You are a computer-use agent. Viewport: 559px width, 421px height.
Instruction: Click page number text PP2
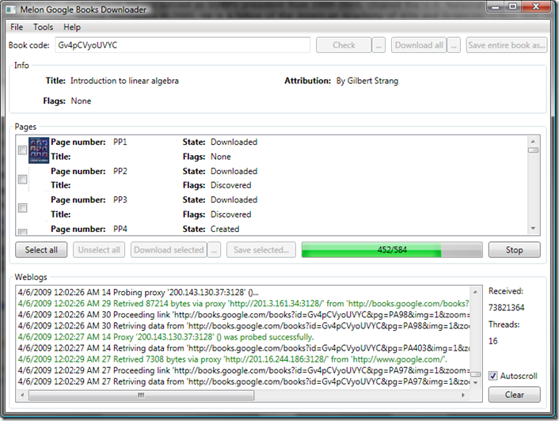(x=120, y=171)
